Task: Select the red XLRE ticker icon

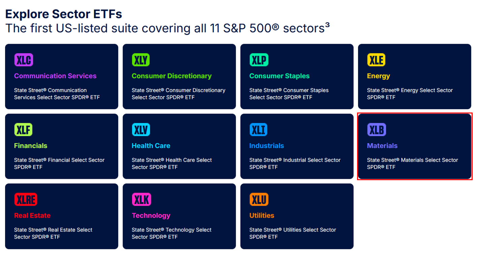Action: [x=26, y=199]
